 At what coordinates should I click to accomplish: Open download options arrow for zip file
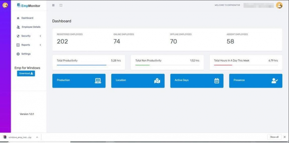pyautogui.click(x=37, y=137)
